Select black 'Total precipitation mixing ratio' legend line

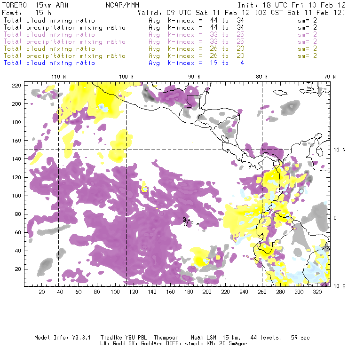[64, 28]
